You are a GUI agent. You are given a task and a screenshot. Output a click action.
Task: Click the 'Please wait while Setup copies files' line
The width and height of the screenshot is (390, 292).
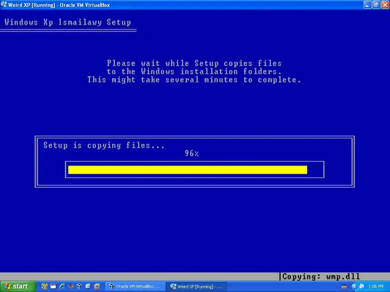point(194,63)
